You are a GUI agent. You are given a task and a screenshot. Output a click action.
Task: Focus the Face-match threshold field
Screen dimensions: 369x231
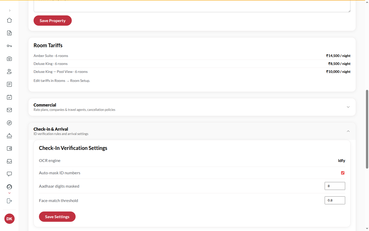tap(335, 200)
